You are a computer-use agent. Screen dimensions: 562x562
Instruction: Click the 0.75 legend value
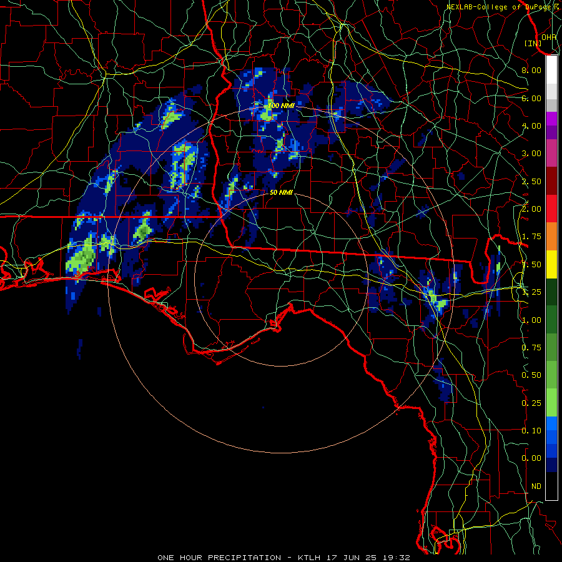531,348
